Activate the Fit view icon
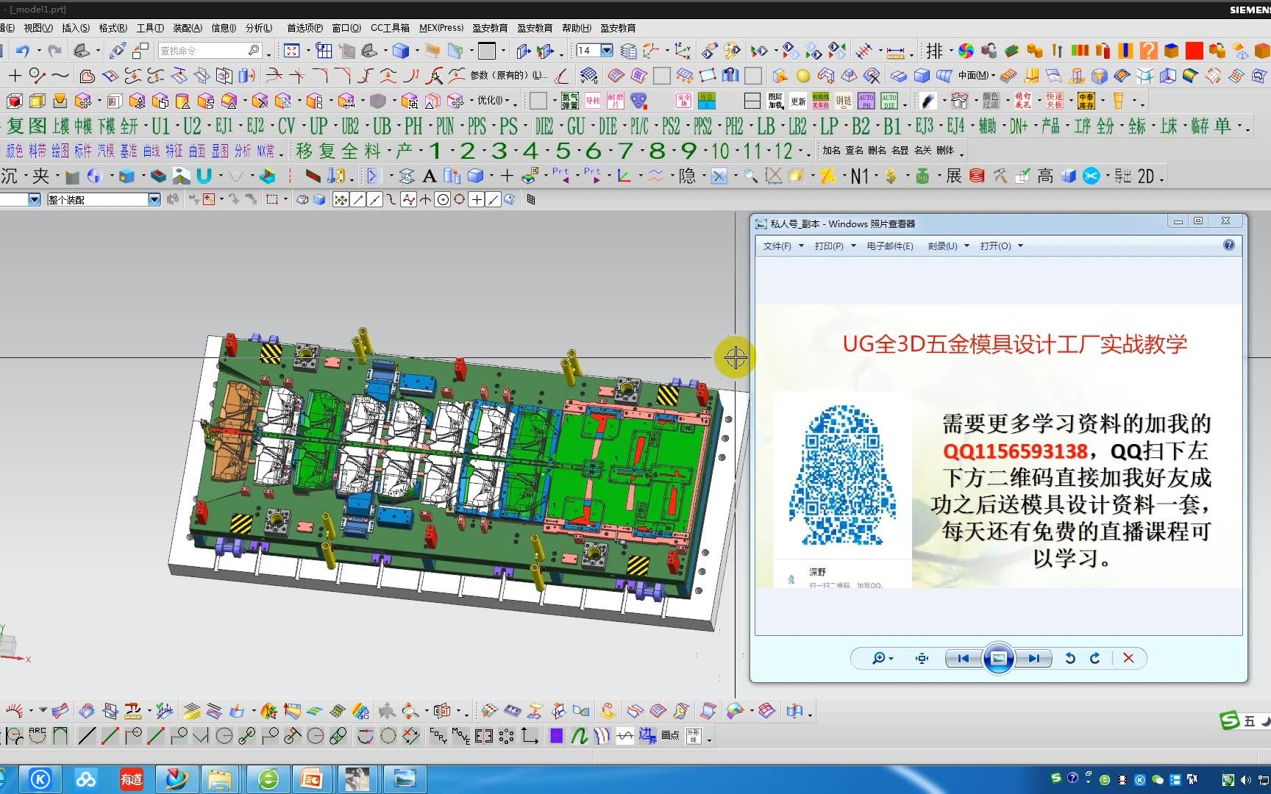Viewport: 1271px width, 794px height. tap(292, 50)
